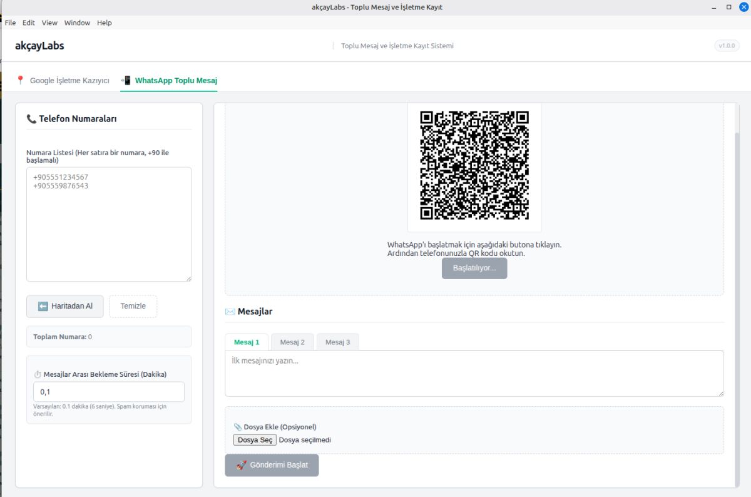Click the Gönderimi Başlat button
The width and height of the screenshot is (751, 497).
click(272, 465)
